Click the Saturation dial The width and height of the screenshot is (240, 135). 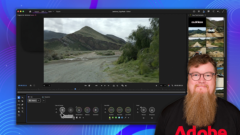(96, 110)
